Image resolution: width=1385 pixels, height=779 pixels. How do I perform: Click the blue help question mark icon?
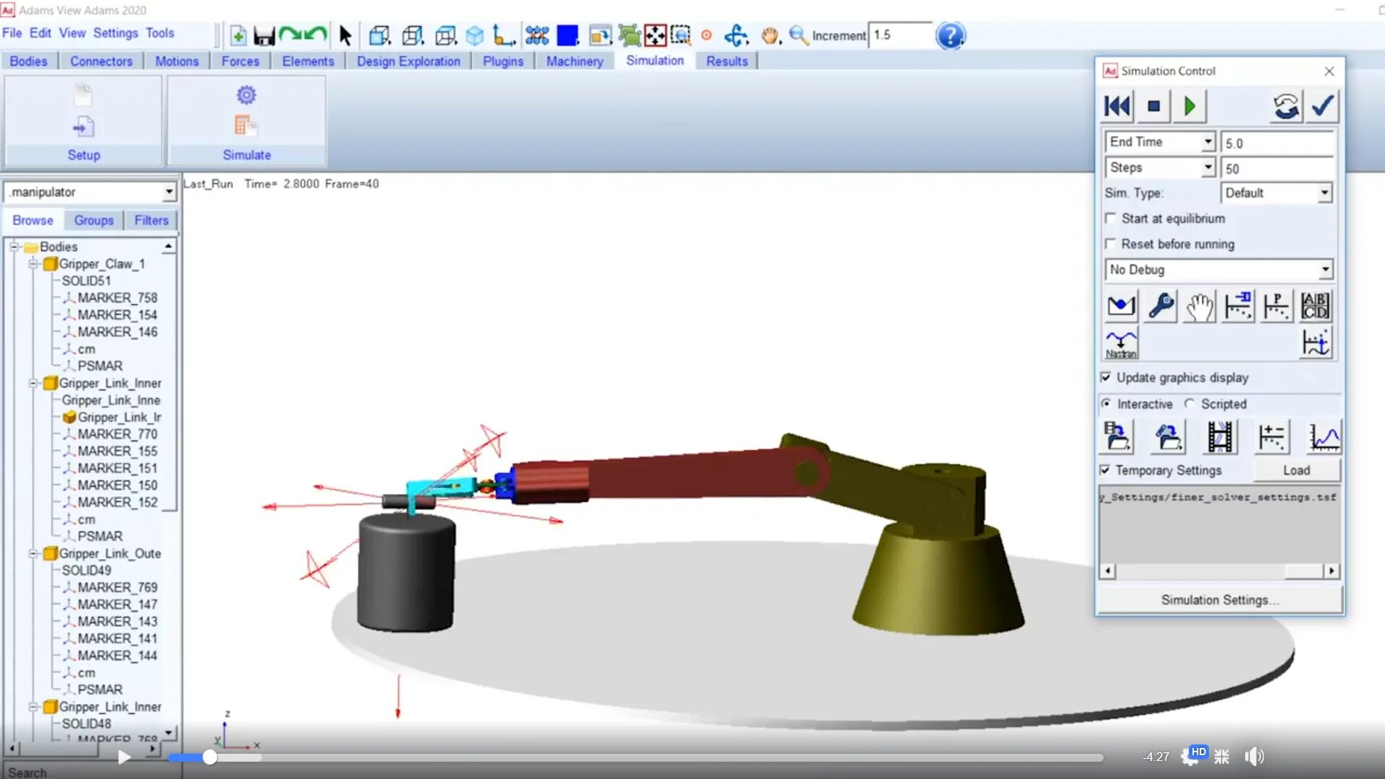coord(950,35)
